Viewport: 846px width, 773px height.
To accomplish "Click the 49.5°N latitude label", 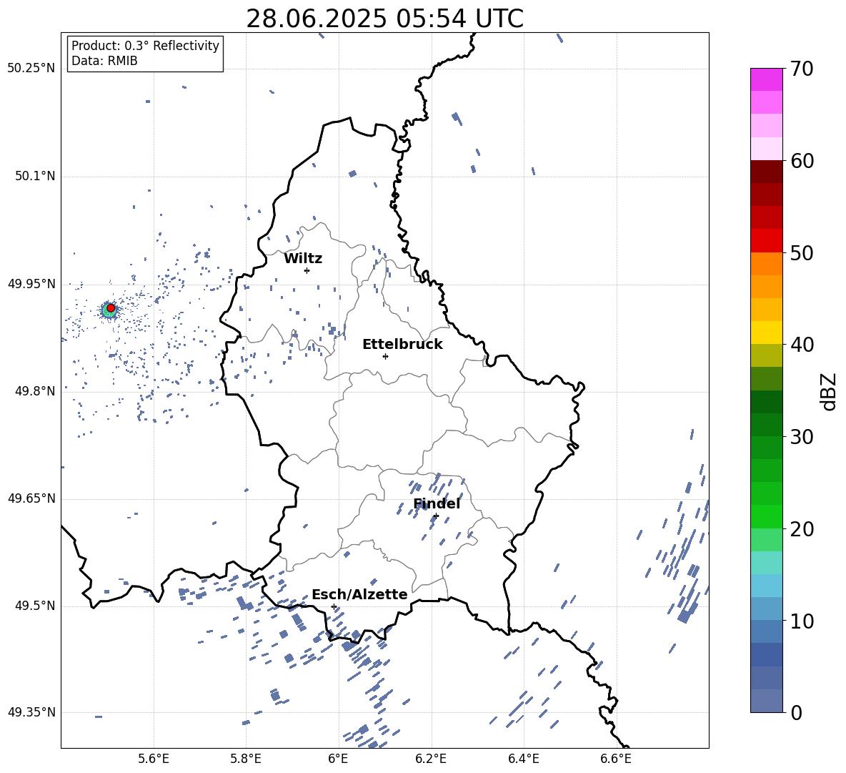I will coord(35,606).
